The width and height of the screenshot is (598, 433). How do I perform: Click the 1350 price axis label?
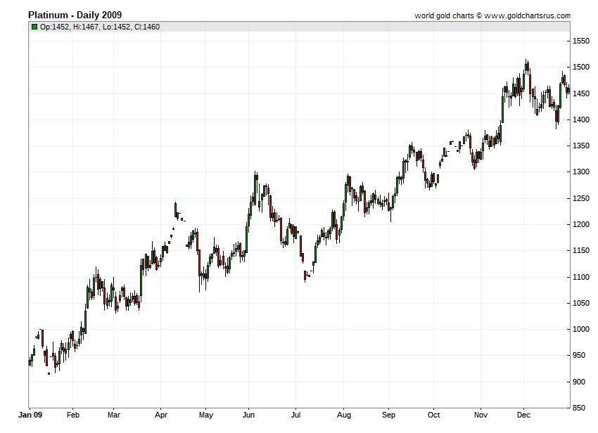[x=581, y=146]
